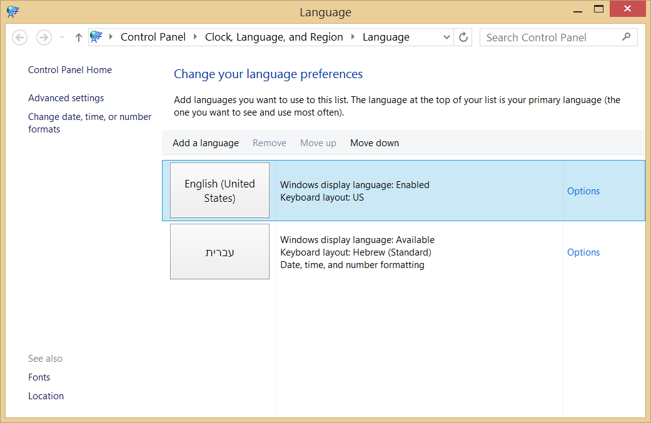Click the Fonts link under See also
This screenshot has width=651, height=423.
click(39, 377)
